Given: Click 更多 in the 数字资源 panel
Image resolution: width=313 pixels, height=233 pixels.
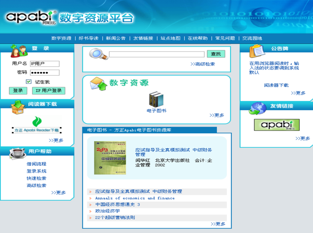Looking at the screenshot, I should pos(217,115).
